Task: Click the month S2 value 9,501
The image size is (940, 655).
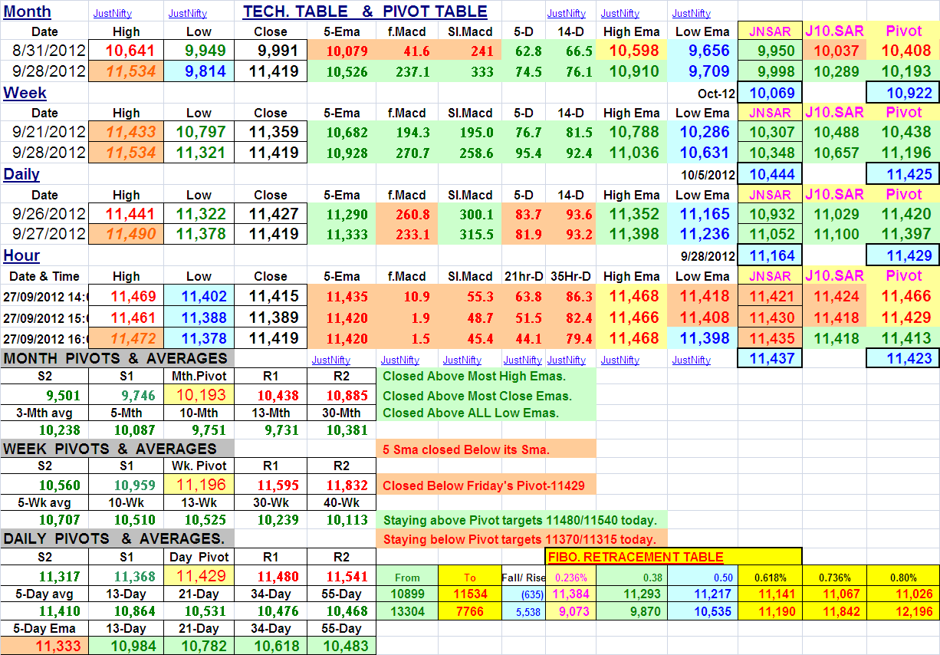Action: (44, 396)
